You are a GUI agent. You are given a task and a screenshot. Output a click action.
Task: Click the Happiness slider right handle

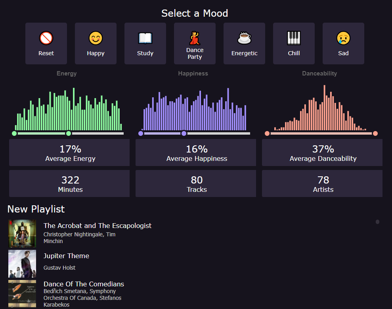pos(184,133)
